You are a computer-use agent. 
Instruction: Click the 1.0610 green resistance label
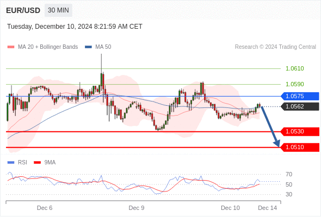pyautogui.click(x=294, y=68)
